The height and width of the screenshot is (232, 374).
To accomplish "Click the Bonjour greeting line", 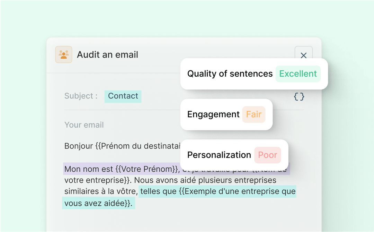I will (x=122, y=146).
